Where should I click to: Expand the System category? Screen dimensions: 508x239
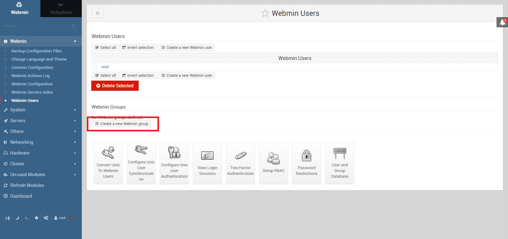click(41, 110)
